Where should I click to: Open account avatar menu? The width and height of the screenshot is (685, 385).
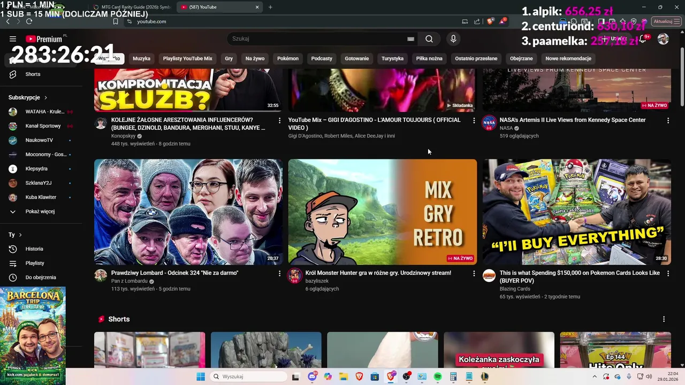(663, 39)
